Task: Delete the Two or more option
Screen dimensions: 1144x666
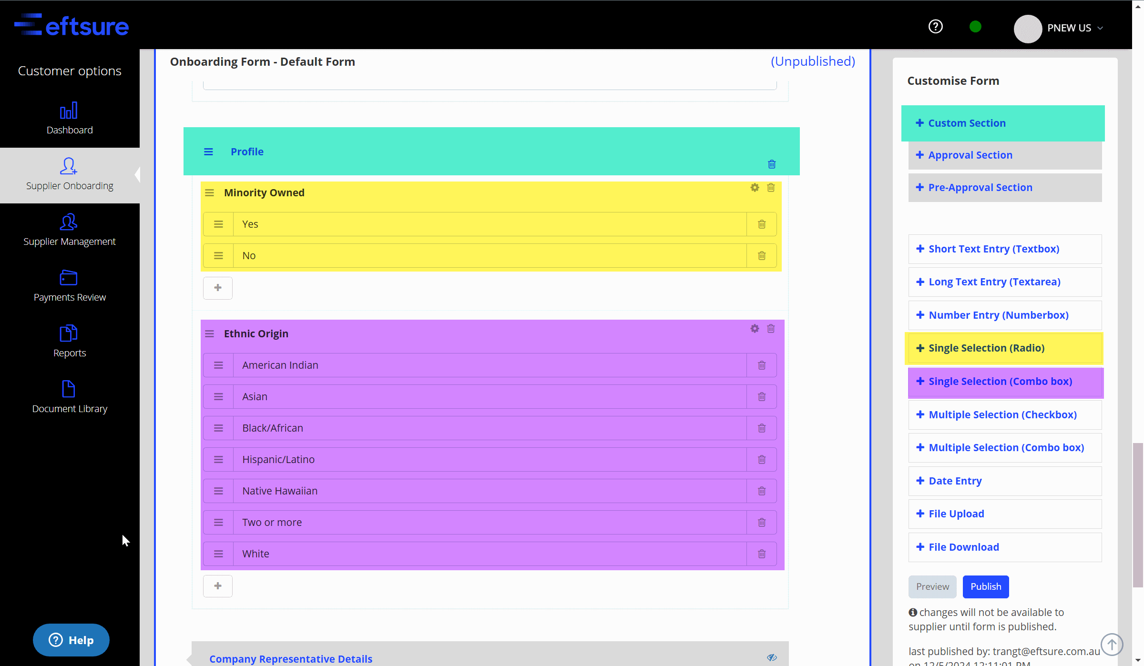Action: 762,522
